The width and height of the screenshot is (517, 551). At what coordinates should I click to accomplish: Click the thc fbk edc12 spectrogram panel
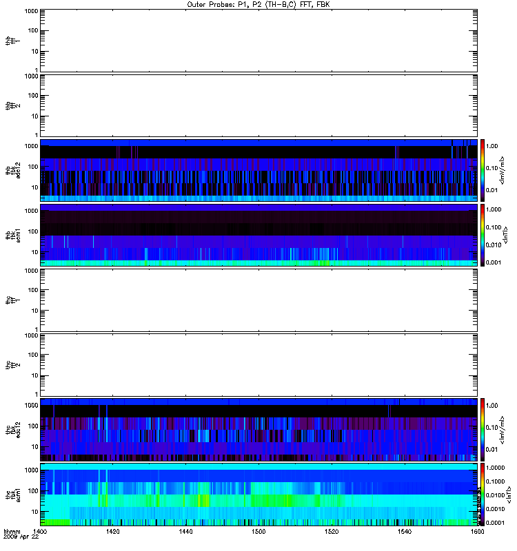(258, 430)
